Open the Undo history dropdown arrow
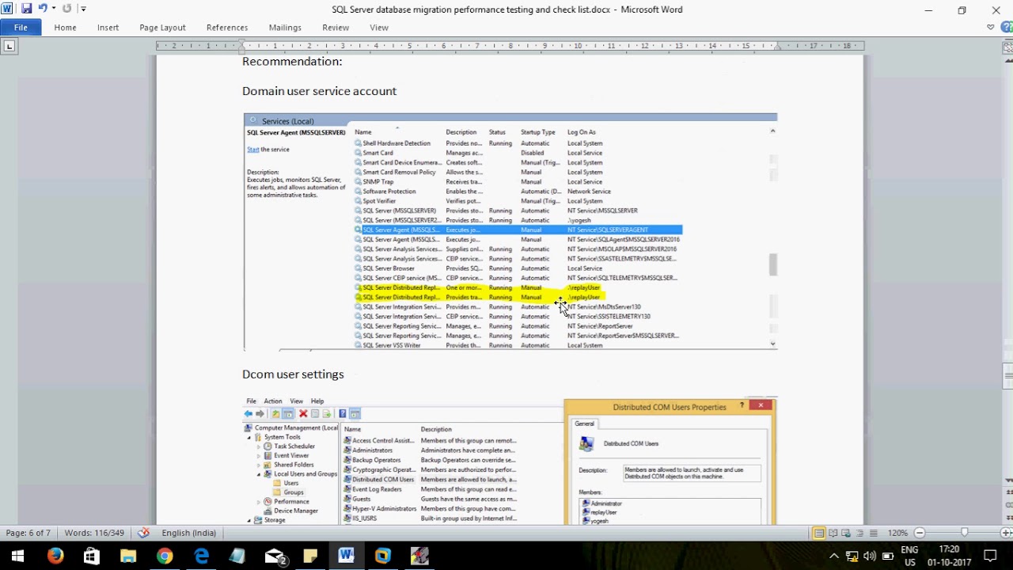 [x=53, y=9]
